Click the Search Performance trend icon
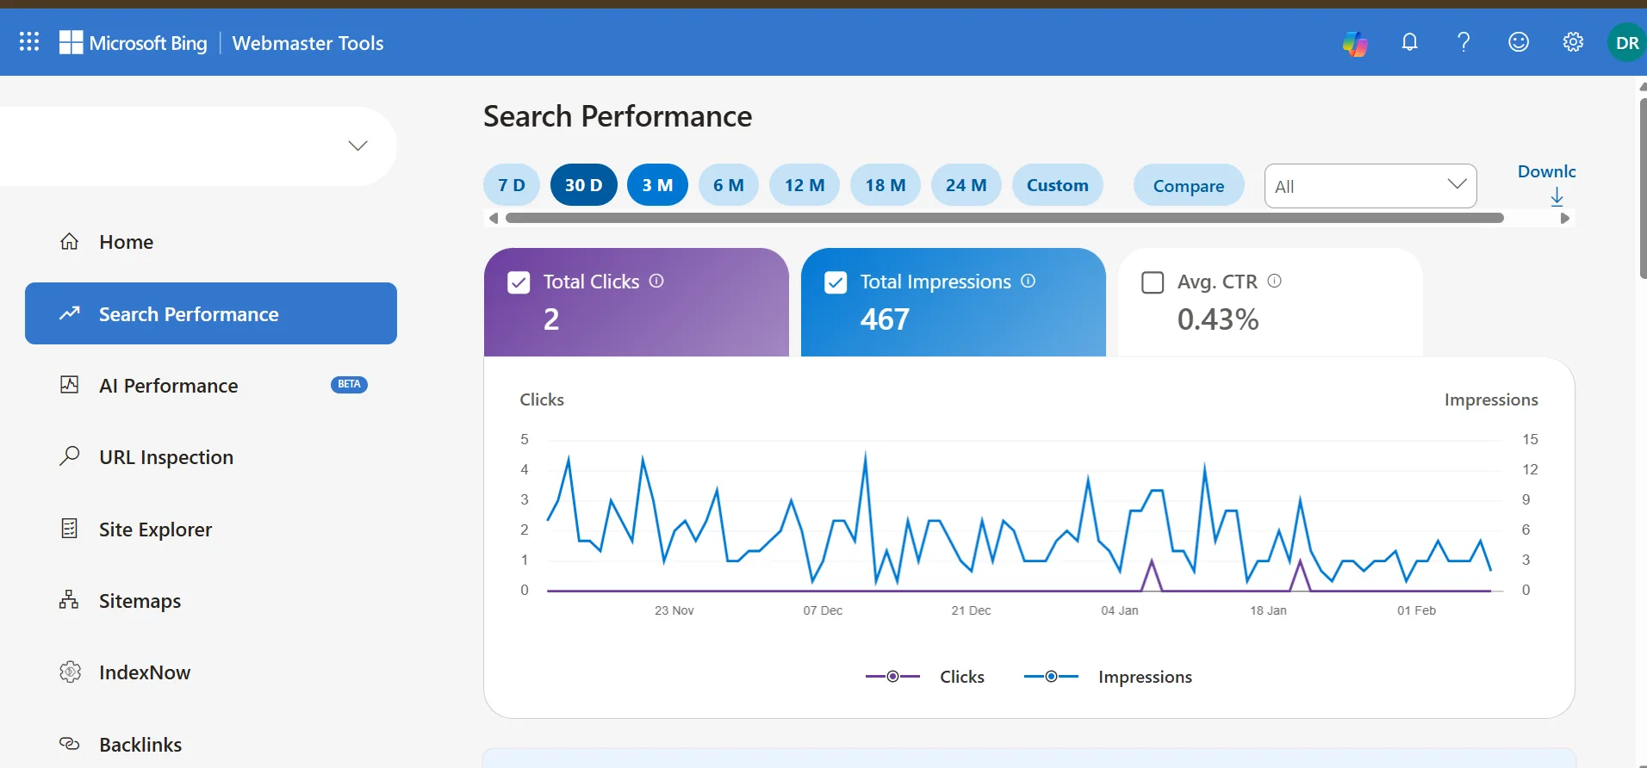Viewport: 1647px width, 768px height. coord(70,313)
